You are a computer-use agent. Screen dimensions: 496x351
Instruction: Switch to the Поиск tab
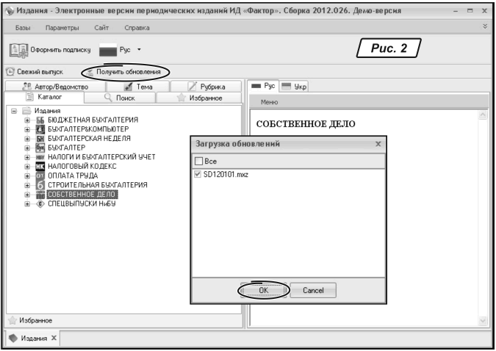click(119, 97)
